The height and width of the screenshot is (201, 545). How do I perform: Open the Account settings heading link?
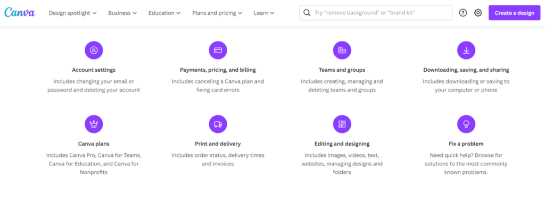[94, 70]
